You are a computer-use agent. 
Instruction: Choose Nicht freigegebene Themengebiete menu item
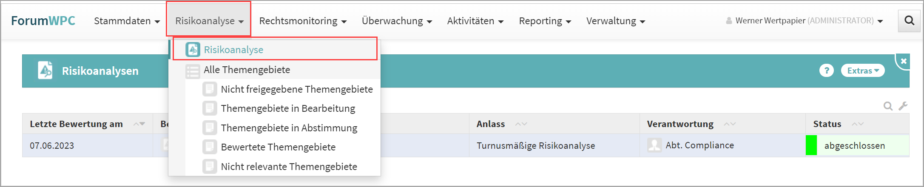(296, 89)
